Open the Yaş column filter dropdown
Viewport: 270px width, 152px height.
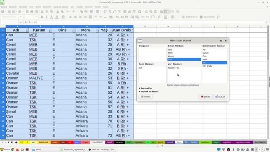pos(111,31)
